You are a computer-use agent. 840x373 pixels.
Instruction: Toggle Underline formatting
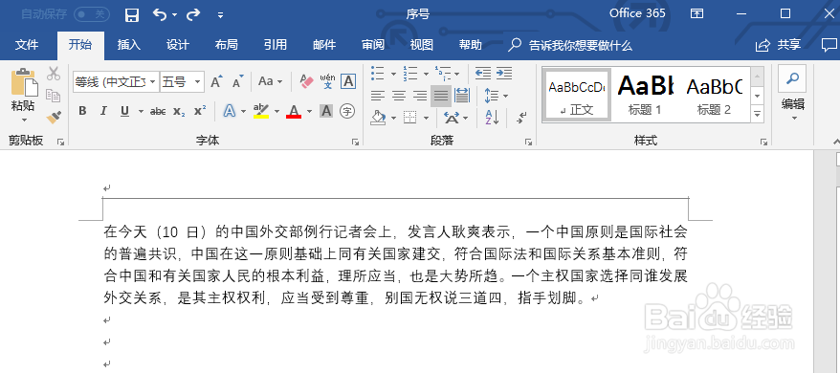124,111
